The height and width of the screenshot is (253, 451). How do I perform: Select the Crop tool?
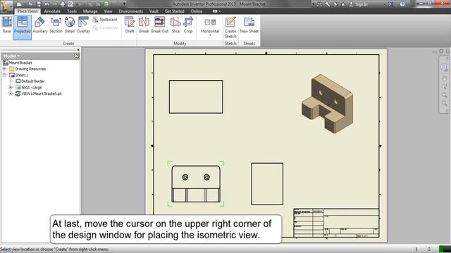tap(188, 25)
